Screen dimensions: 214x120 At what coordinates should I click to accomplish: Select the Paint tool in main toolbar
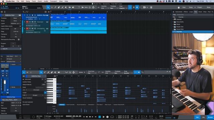coord(63,7)
